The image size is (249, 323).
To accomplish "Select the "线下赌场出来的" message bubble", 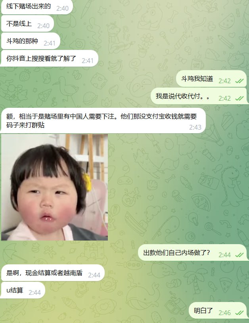I will pyautogui.click(x=37, y=7).
